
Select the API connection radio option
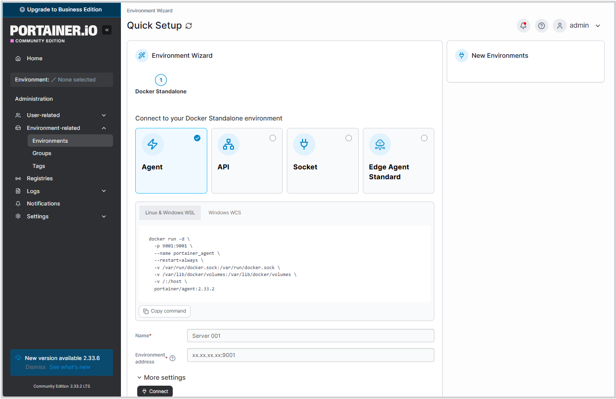pyautogui.click(x=272, y=138)
